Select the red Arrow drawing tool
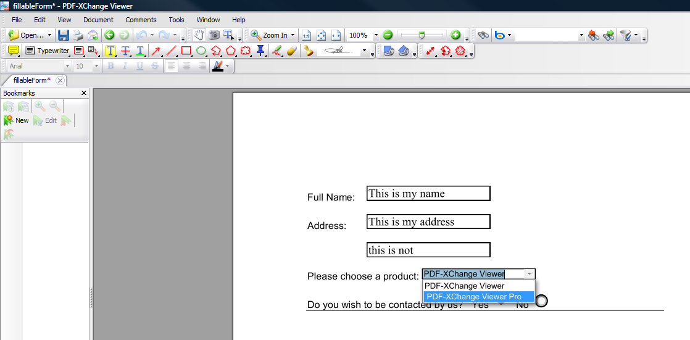690x340 pixels. click(x=156, y=51)
